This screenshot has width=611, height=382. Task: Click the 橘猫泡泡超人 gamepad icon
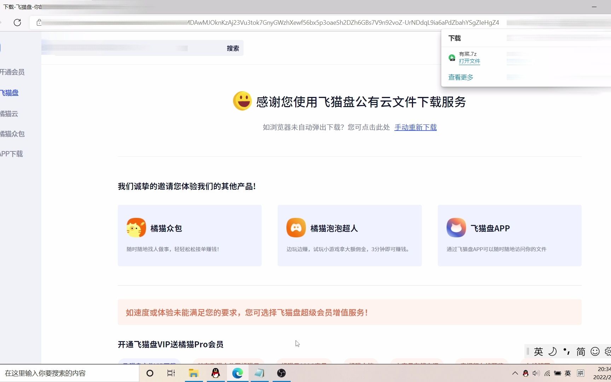point(296,228)
